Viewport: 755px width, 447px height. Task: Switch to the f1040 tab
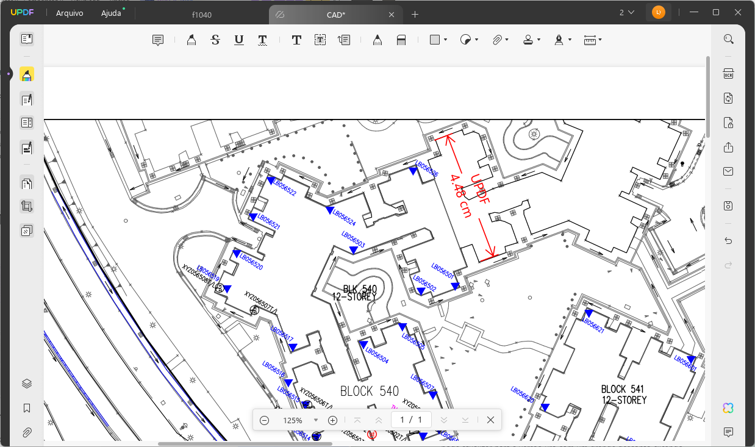click(x=201, y=15)
